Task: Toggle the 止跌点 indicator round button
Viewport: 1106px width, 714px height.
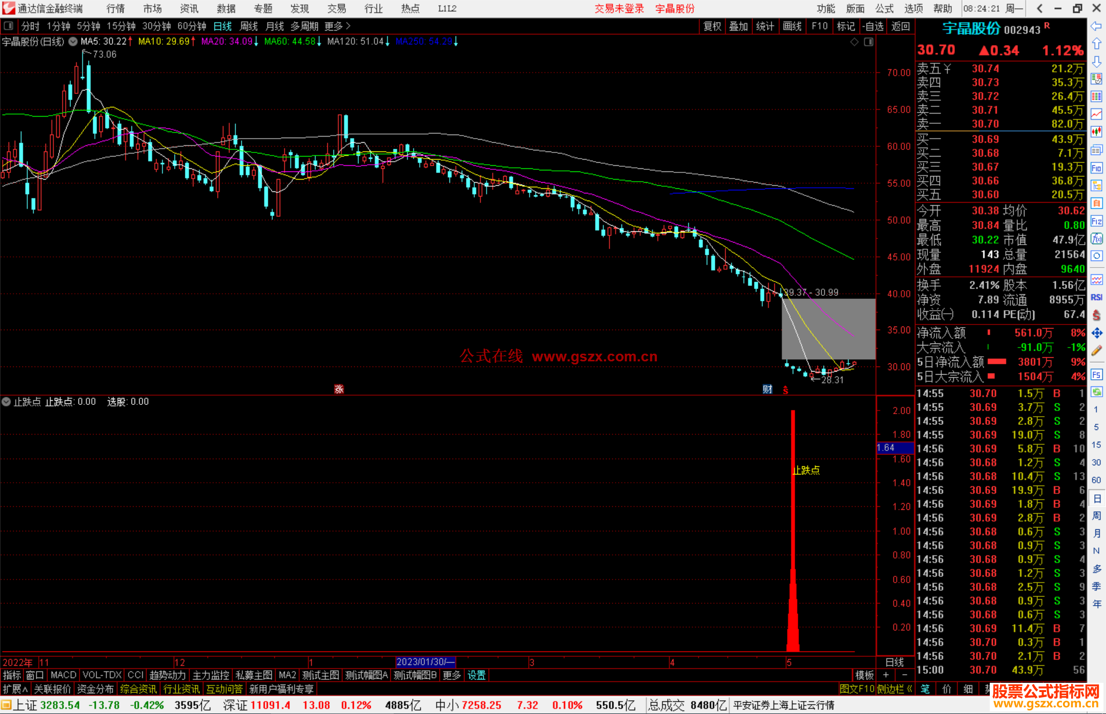Action: (6, 402)
